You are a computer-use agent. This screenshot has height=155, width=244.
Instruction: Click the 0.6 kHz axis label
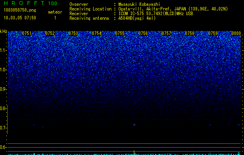3,147
